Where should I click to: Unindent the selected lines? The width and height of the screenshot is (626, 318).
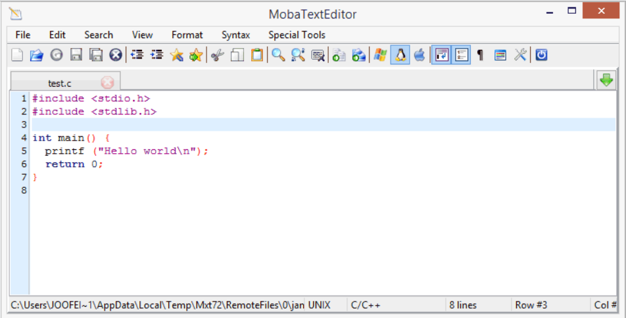tap(137, 55)
